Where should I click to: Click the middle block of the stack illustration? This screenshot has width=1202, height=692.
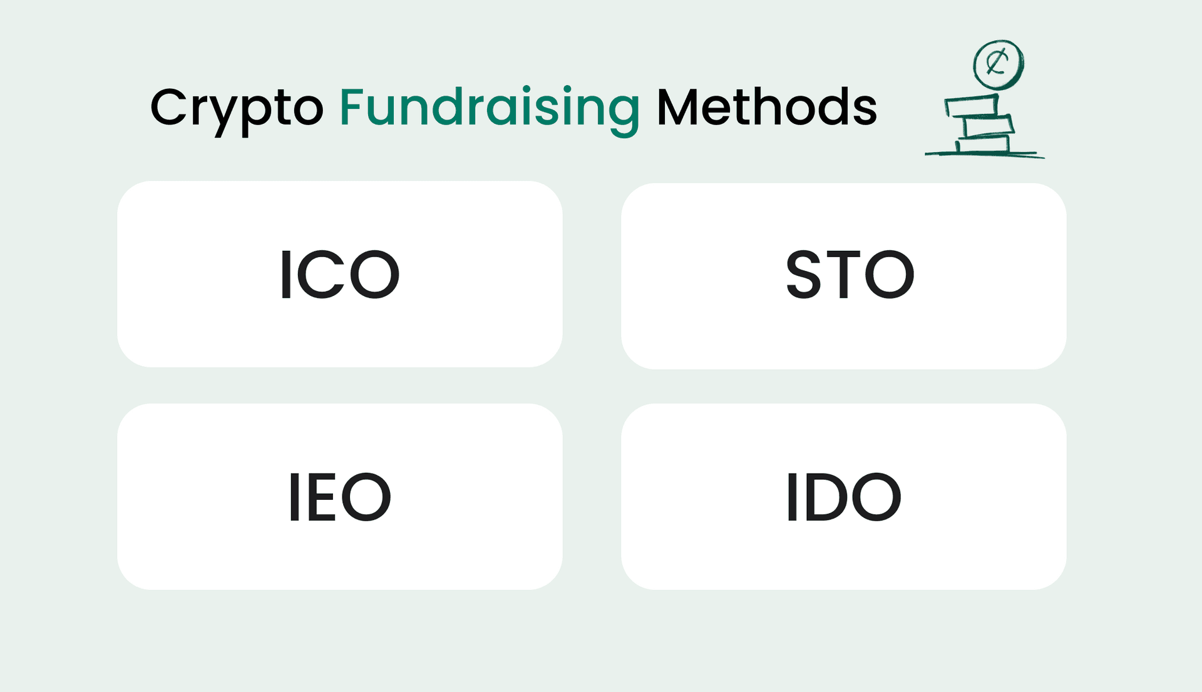tap(988, 126)
